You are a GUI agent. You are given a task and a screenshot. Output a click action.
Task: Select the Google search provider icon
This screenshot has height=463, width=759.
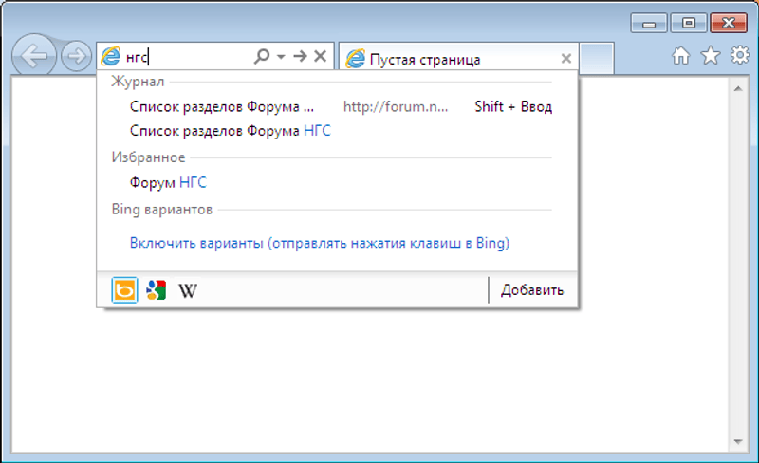tap(157, 290)
